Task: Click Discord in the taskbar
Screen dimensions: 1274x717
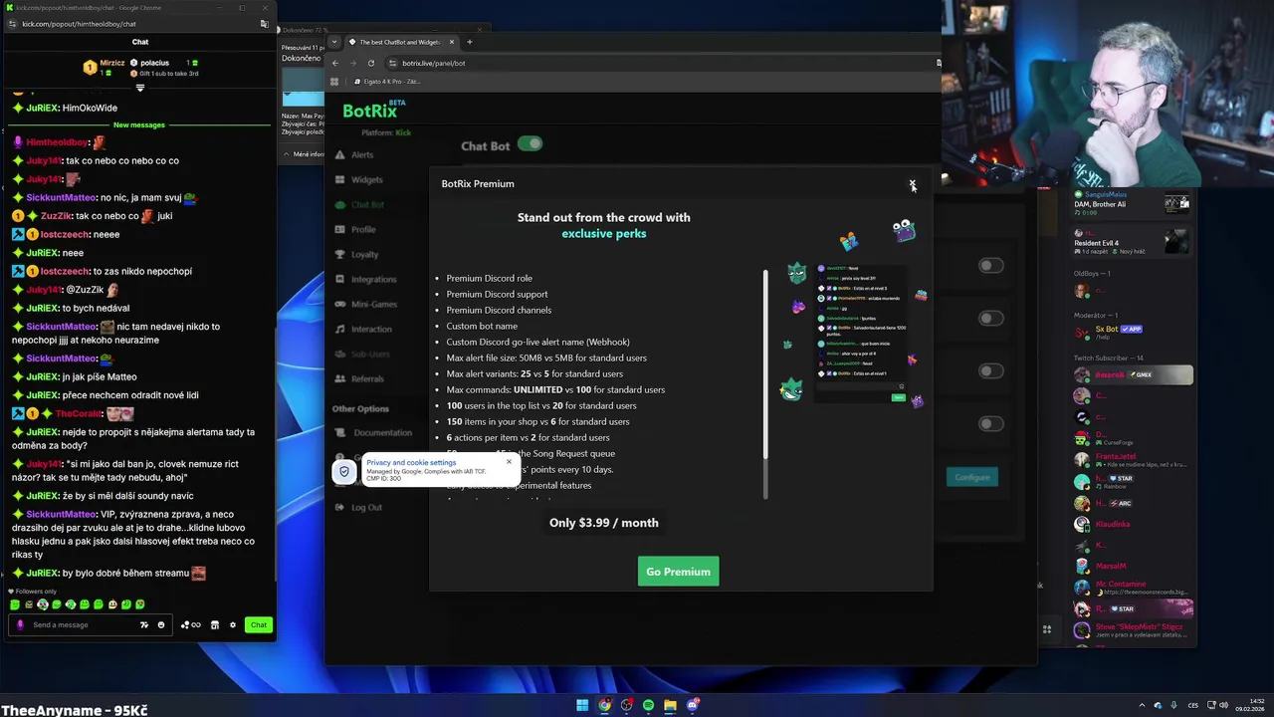Action: point(693,705)
